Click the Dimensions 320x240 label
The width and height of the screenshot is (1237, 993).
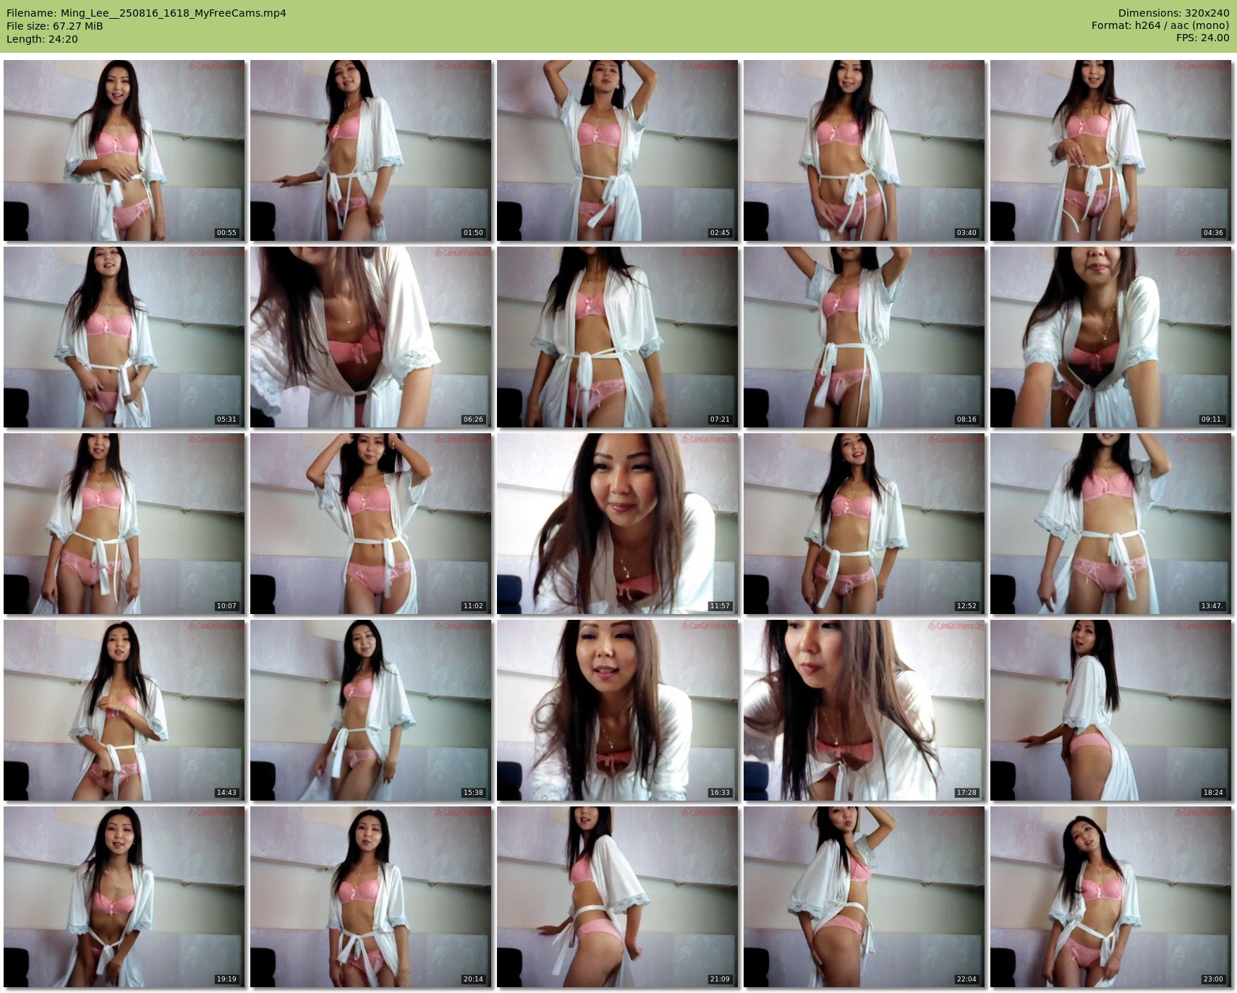click(x=1173, y=13)
